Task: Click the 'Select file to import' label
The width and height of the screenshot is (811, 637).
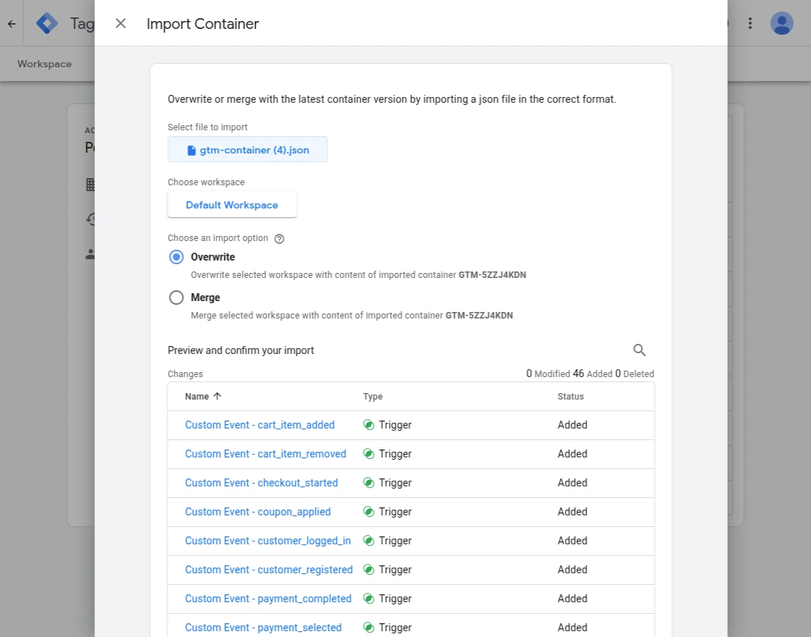Action: (207, 127)
